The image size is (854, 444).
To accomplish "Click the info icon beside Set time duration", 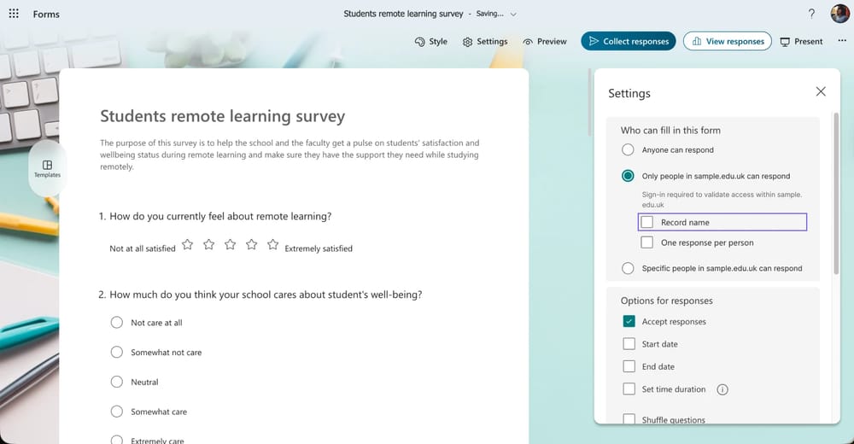I will (x=722, y=389).
